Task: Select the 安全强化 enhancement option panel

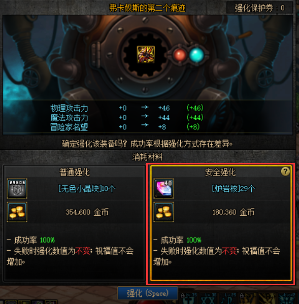Action: pos(221,223)
